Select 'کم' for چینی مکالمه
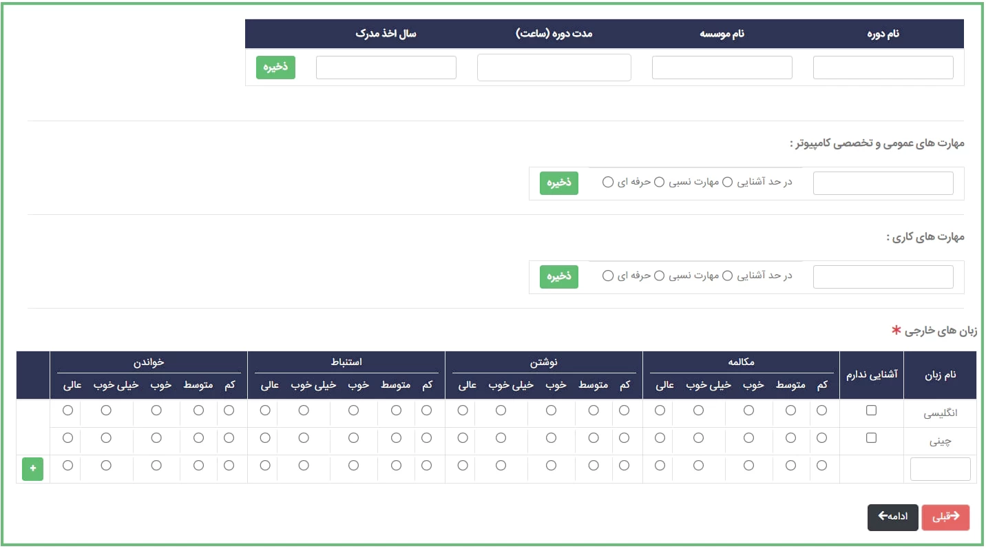Viewport: 986px width, 549px height. tap(821, 438)
